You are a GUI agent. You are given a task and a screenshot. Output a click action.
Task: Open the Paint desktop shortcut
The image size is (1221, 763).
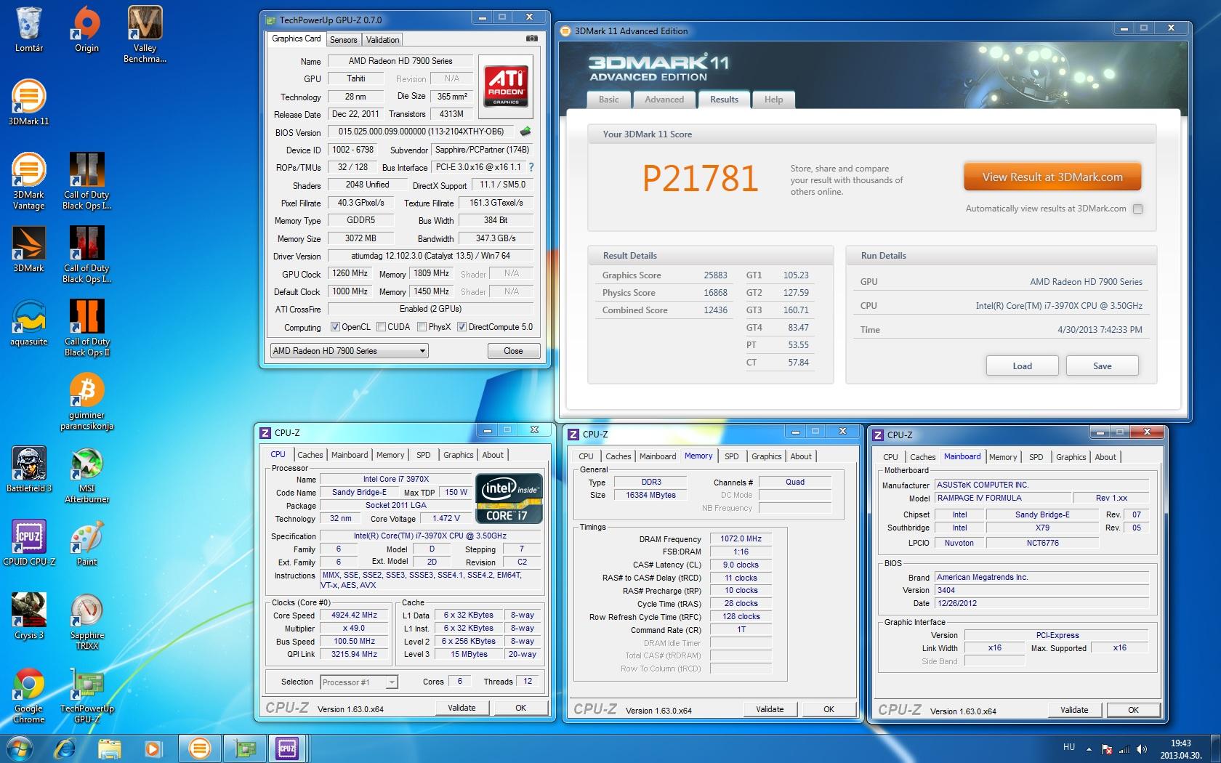pyautogui.click(x=86, y=543)
